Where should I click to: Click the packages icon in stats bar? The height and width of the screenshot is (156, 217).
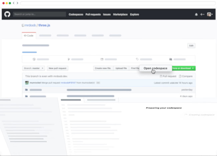[102, 59]
